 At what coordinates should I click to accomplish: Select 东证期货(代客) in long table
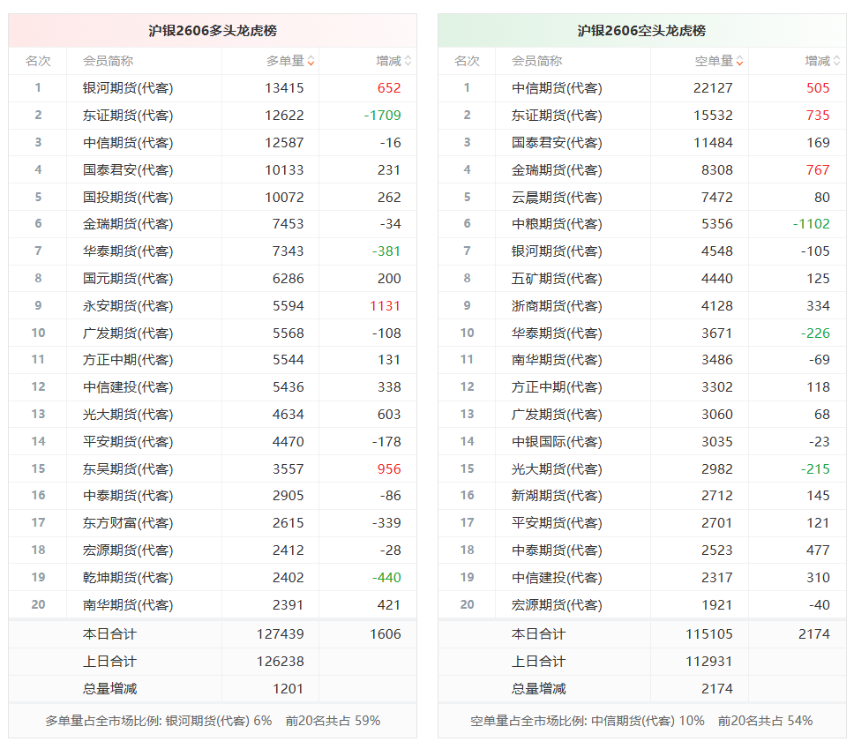(128, 116)
